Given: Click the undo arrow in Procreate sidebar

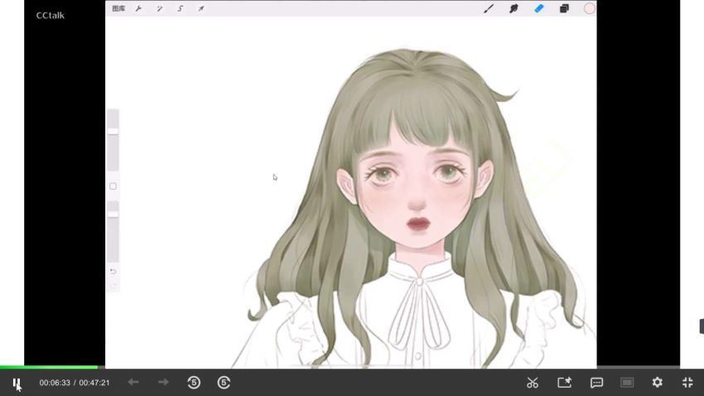Looking at the screenshot, I should click(x=113, y=271).
